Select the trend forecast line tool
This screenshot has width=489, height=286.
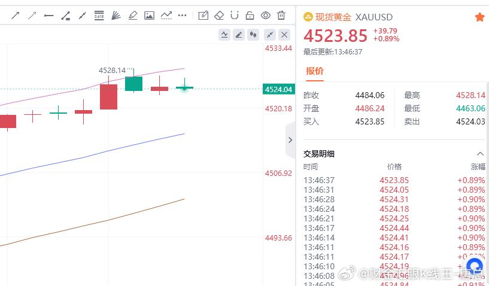point(166,15)
